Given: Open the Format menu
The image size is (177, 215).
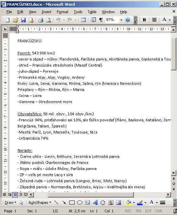Looking at the screenshot, I should click(62, 12).
